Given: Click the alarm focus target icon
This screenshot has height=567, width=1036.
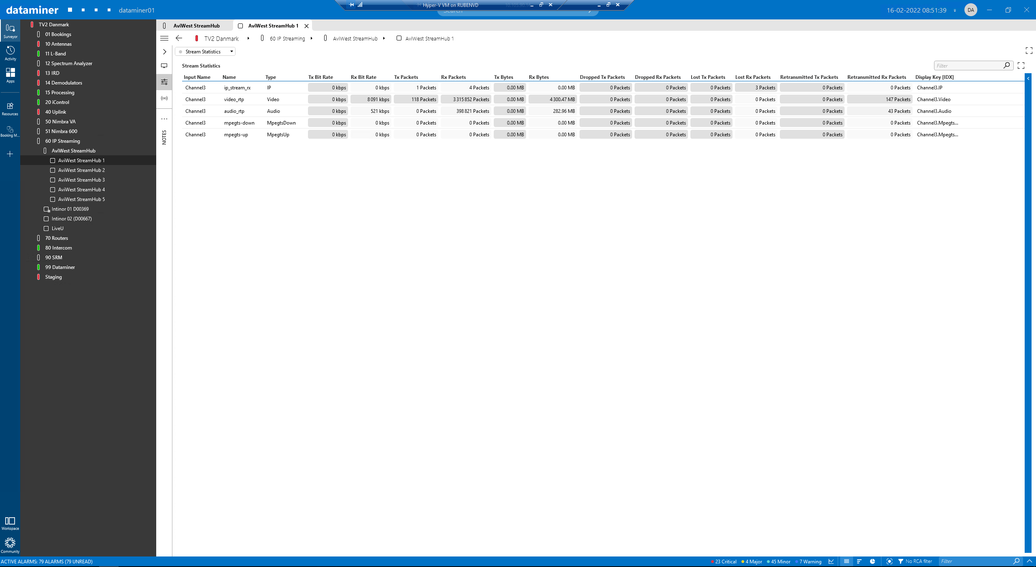Looking at the screenshot, I should (890, 561).
